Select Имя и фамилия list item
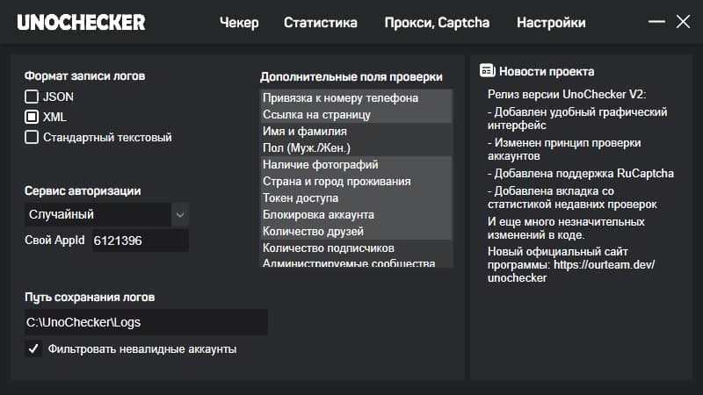Viewport: 703px width, 395px height. coord(356,131)
